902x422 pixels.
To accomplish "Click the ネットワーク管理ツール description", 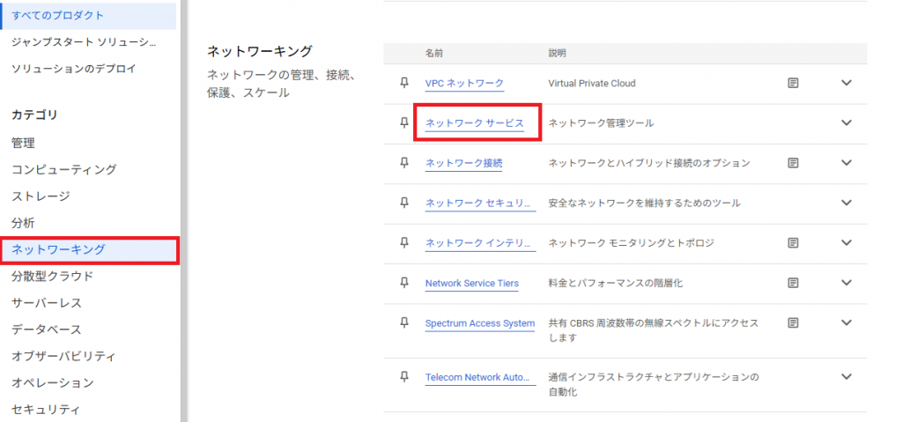I will pyautogui.click(x=601, y=123).
